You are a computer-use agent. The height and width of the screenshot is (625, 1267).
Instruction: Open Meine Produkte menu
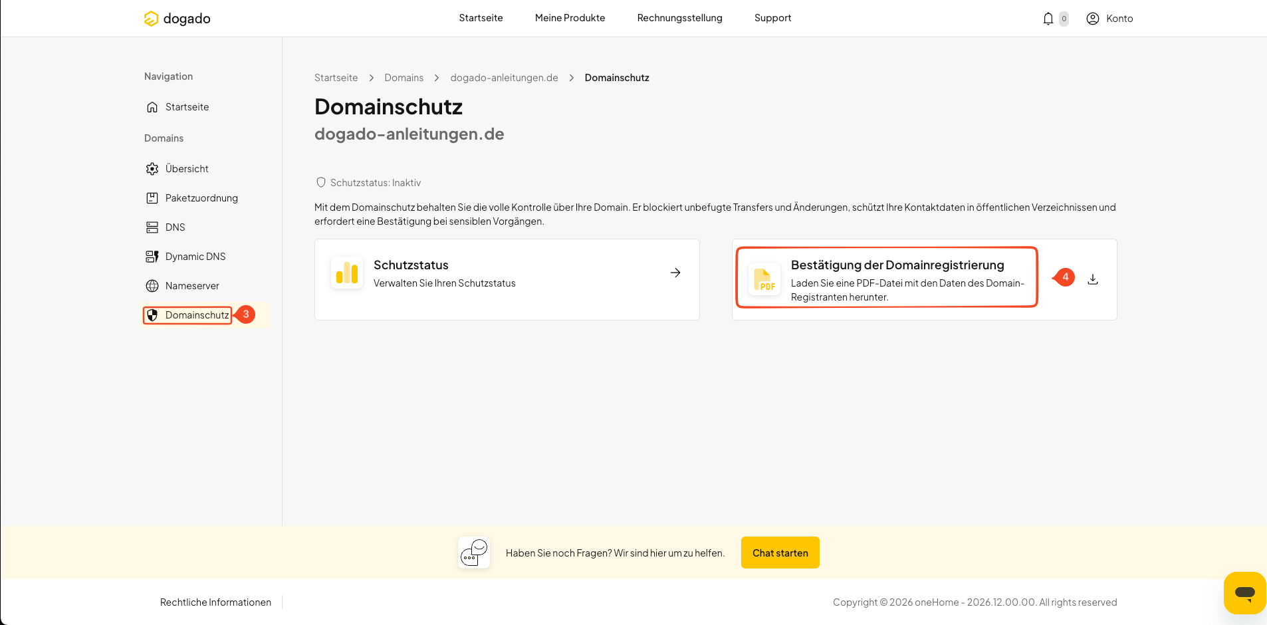tap(570, 18)
